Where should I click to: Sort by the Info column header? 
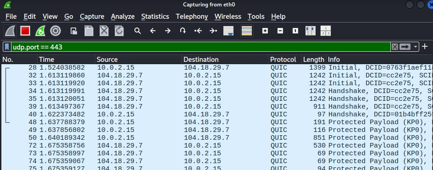pos(380,59)
